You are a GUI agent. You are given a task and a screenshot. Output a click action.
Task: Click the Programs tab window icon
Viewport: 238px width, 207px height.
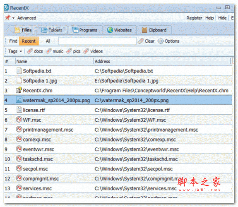click(x=75, y=30)
